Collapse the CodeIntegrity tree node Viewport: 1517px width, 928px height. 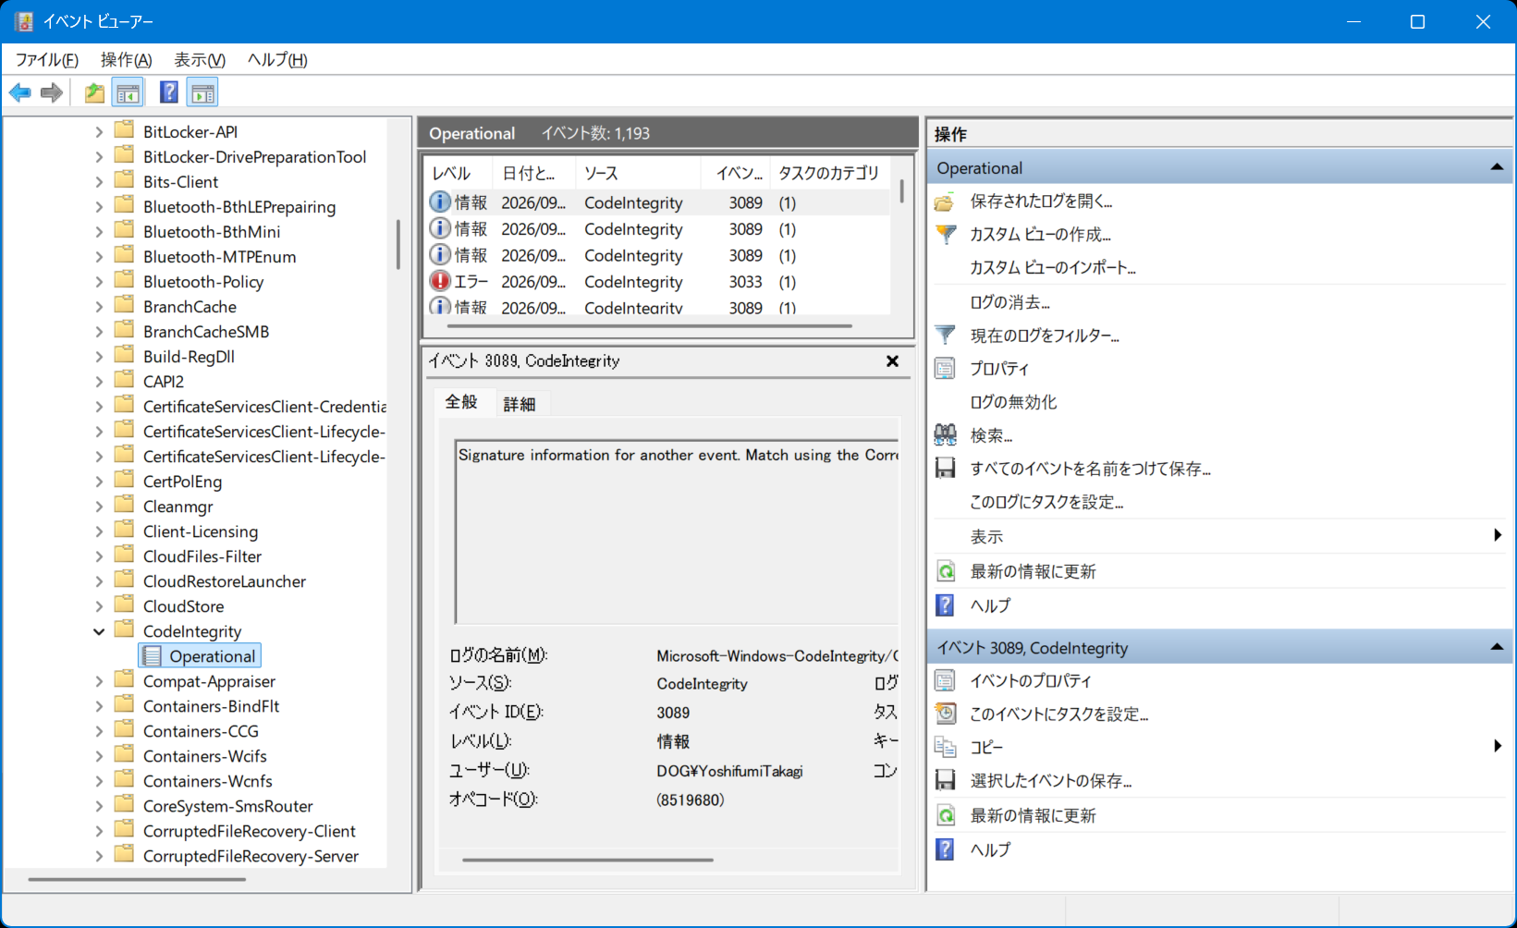(x=99, y=631)
